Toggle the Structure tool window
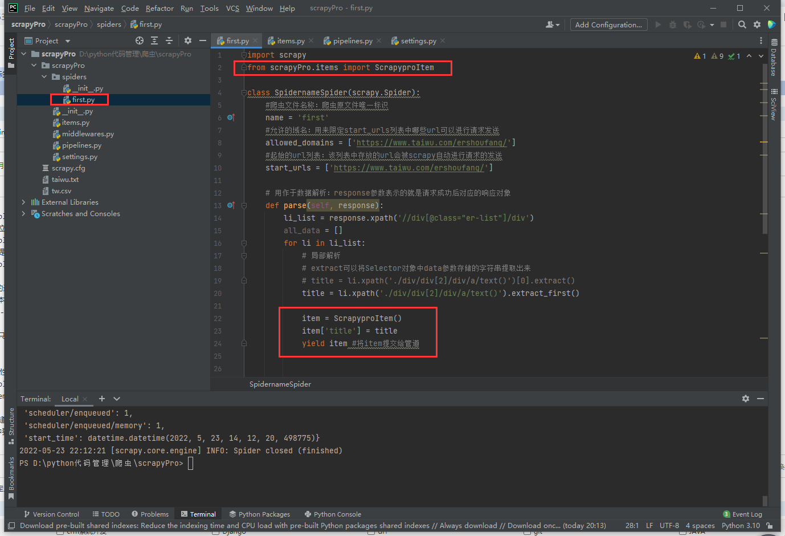Image resolution: width=785 pixels, height=536 pixels. tap(11, 425)
